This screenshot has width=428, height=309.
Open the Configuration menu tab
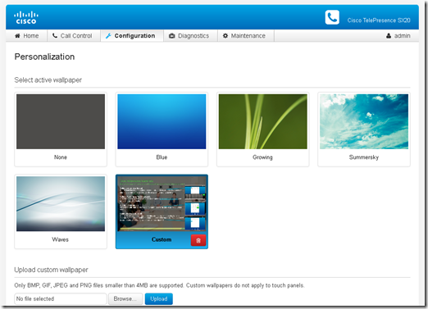coord(132,36)
